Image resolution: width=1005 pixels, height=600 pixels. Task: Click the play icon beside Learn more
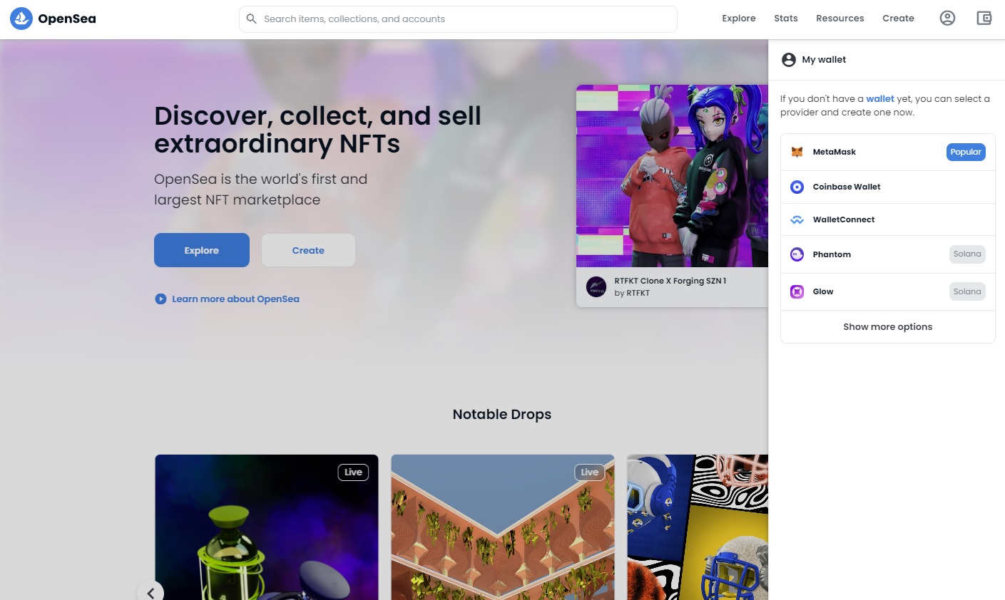point(160,299)
